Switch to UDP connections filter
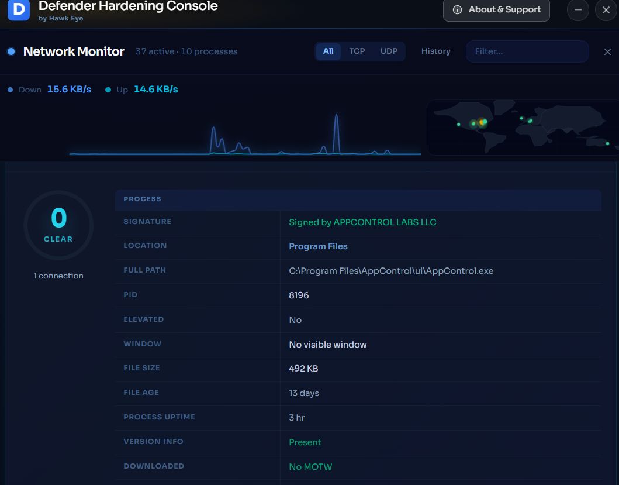The height and width of the screenshot is (485, 619). click(x=389, y=51)
